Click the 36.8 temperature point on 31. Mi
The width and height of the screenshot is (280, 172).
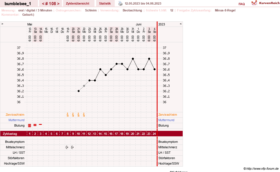pyautogui.click(x=133, y=59)
